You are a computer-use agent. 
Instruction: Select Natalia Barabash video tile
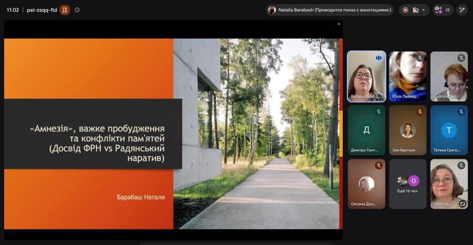point(366,76)
